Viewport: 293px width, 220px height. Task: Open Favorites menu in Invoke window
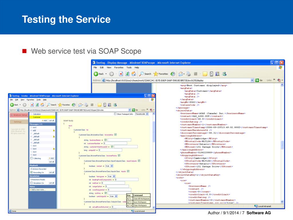[30, 100]
